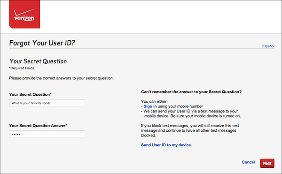
Task: Switch language via the Español link
Action: click(268, 46)
